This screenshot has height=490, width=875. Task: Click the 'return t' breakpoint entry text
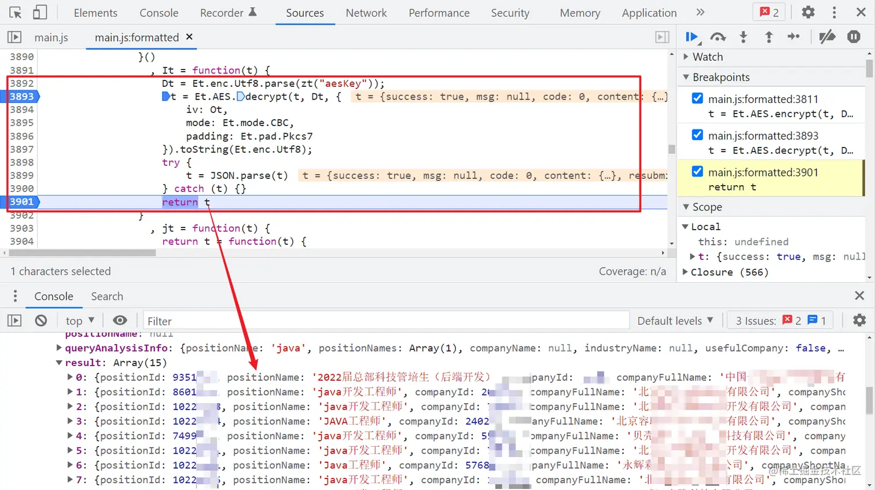pyautogui.click(x=731, y=187)
